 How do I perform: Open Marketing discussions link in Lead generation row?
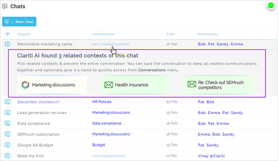111,112
